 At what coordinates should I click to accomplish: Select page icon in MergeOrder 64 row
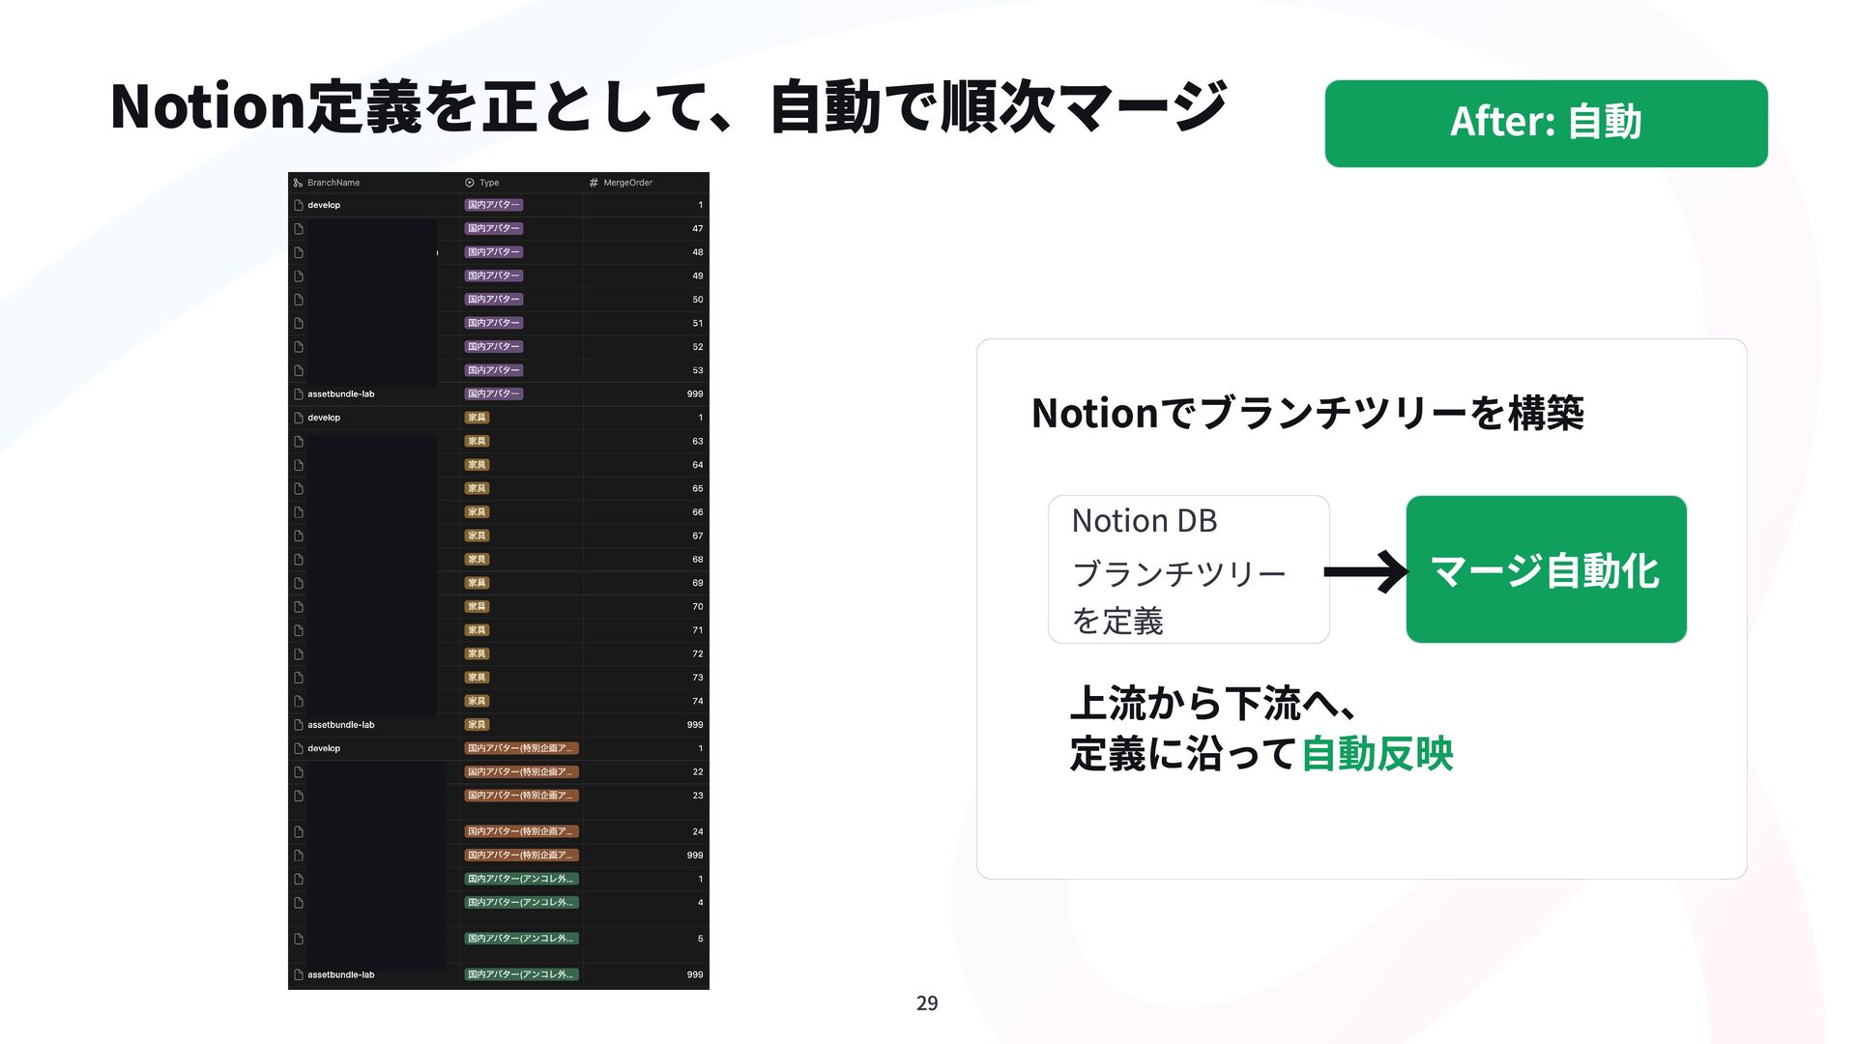click(x=299, y=465)
